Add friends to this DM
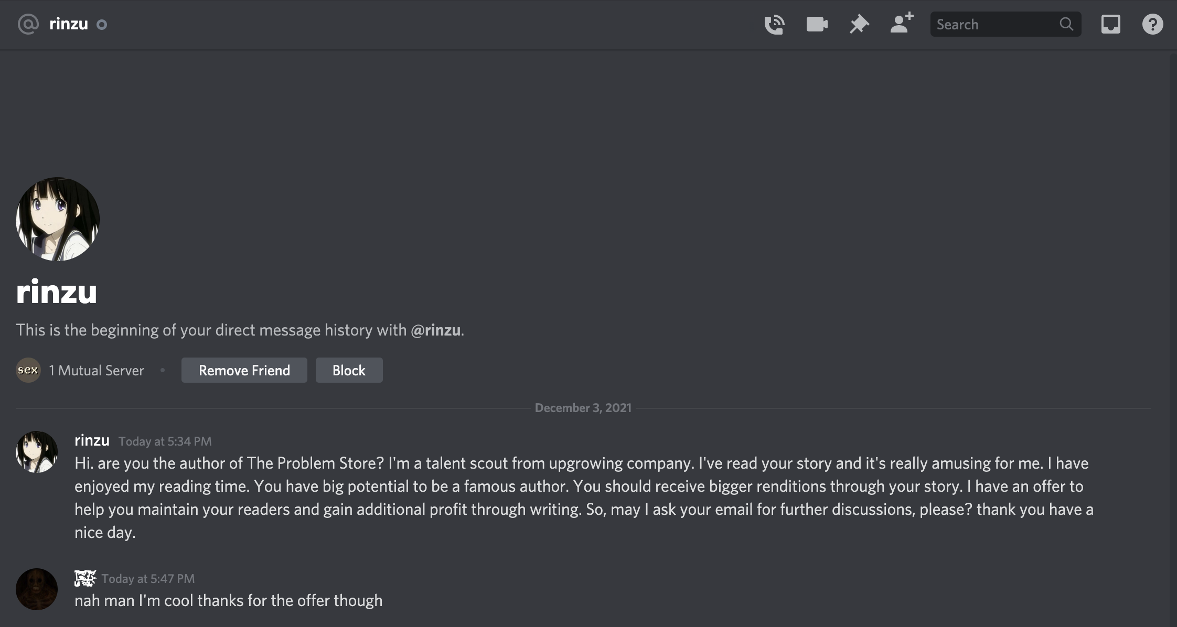 [902, 24]
